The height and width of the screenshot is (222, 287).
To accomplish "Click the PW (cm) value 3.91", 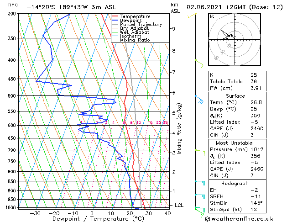I will click(x=256, y=88).
